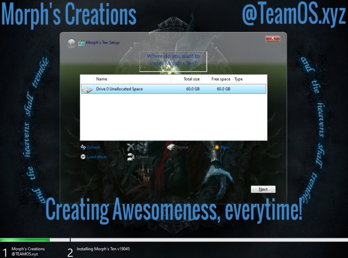Click the Morph's Ten Setup title icon

81,43
